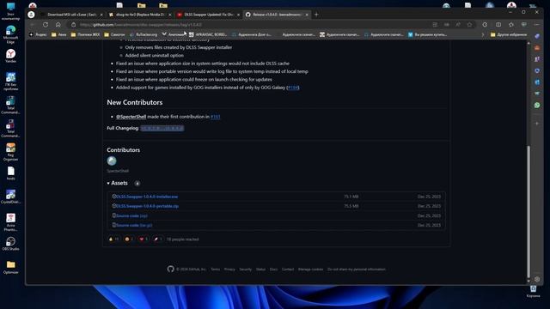
Task: Open the Optimizer folder on desktop
Action: click(x=10, y=267)
